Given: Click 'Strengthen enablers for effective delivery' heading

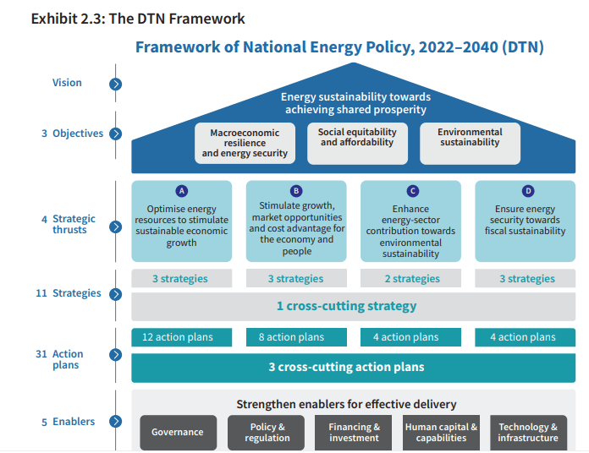Looking at the screenshot, I should pos(346,404).
